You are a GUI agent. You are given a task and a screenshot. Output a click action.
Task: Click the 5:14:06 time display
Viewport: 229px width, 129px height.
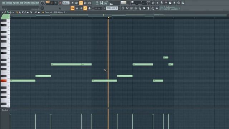click(102, 3)
